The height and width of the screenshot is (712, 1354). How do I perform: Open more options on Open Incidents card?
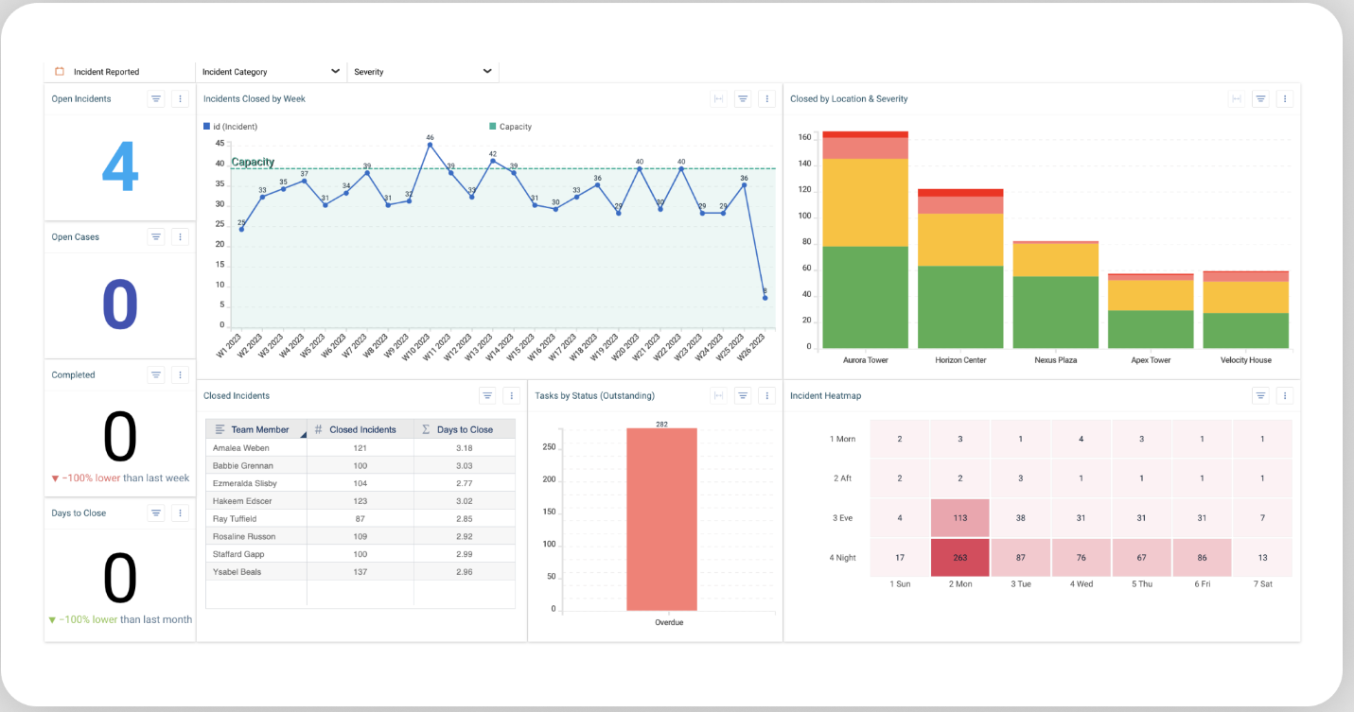181,98
